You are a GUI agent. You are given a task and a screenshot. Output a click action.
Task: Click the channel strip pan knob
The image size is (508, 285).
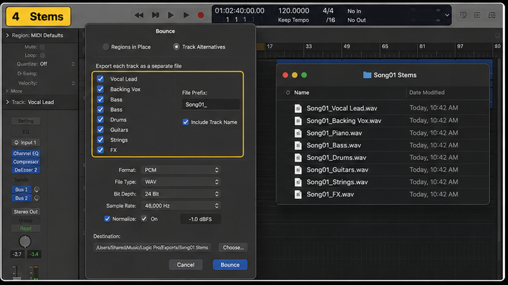point(25,241)
